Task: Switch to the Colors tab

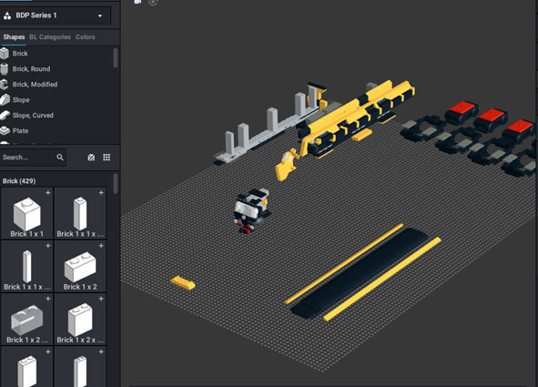Action: point(85,37)
